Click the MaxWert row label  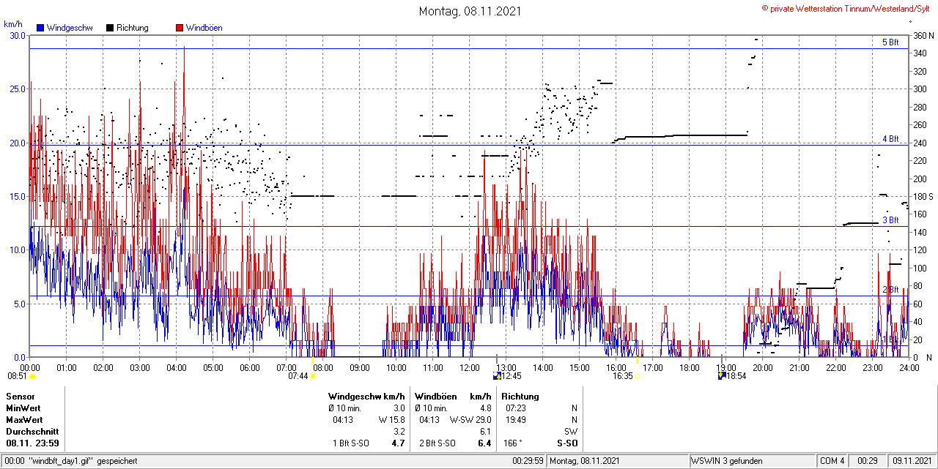(24, 419)
